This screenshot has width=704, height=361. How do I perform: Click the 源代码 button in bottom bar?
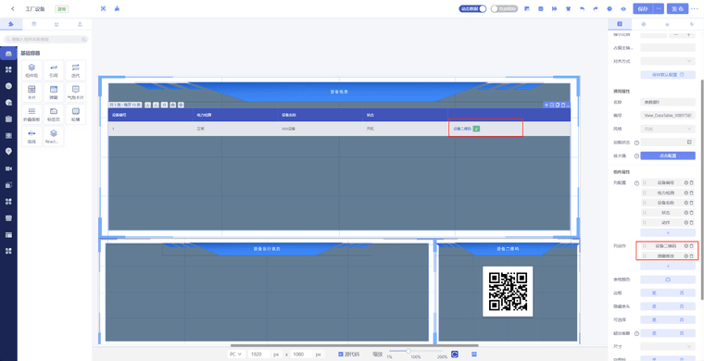pyautogui.click(x=348, y=355)
